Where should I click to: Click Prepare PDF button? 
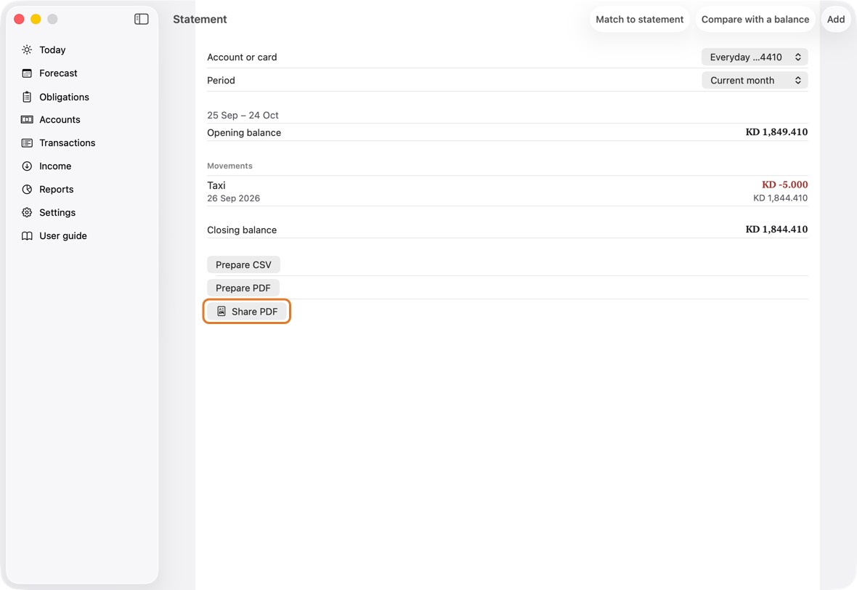243,288
